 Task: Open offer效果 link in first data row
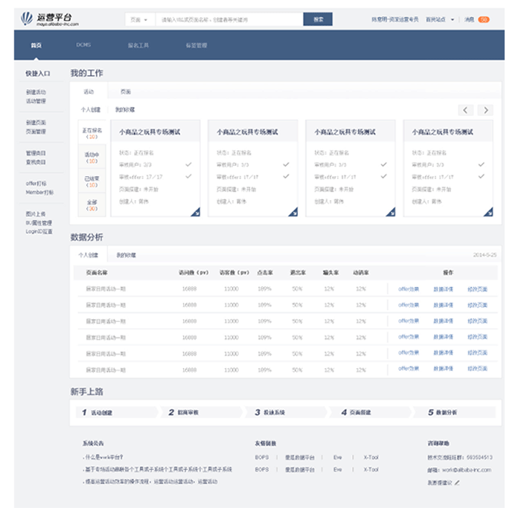click(x=409, y=289)
